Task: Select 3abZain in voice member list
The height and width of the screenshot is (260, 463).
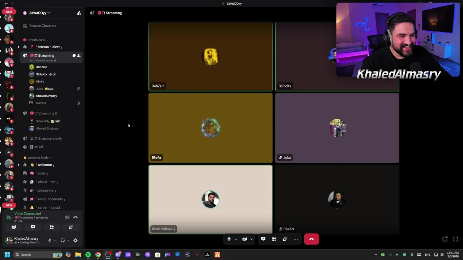Action: [54, 67]
